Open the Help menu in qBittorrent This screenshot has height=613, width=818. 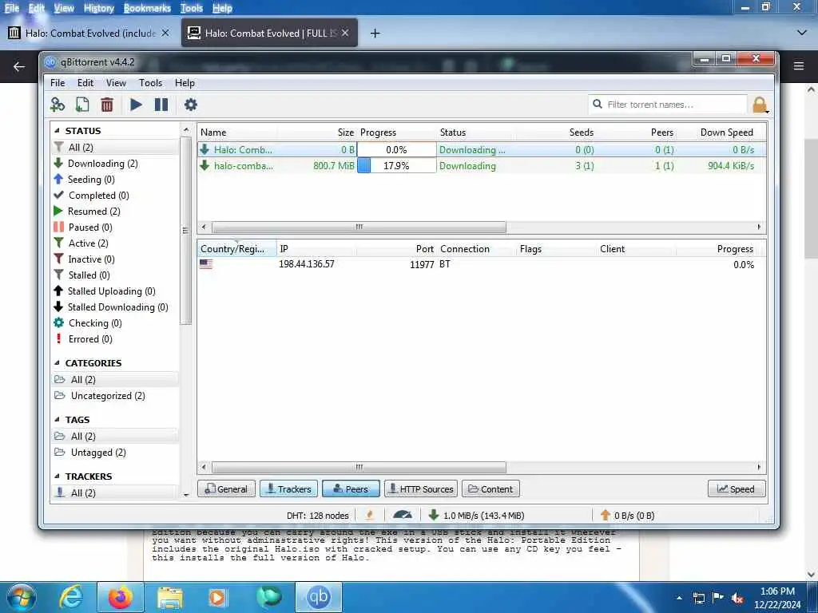pos(185,83)
